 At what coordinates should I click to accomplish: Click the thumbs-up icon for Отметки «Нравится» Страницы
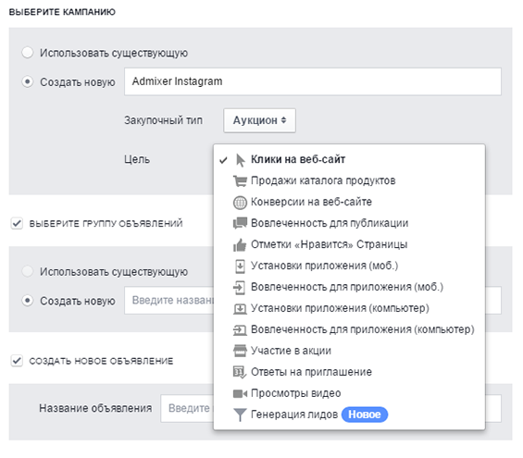coord(240,245)
